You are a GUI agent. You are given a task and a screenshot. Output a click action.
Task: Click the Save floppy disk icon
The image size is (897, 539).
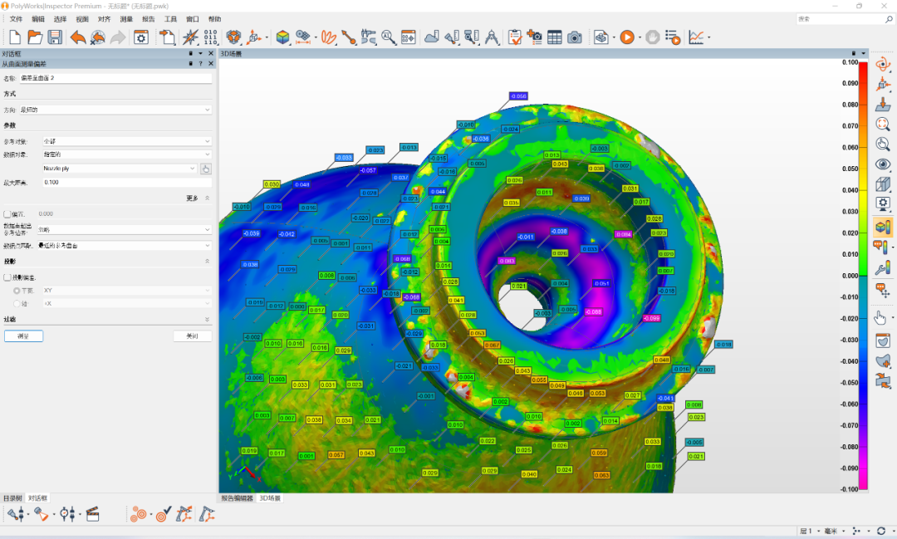(55, 37)
